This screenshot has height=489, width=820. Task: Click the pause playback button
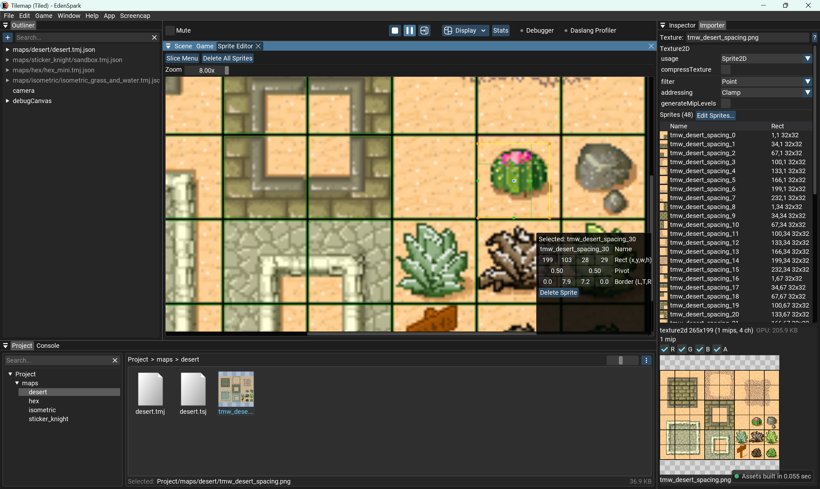click(x=409, y=30)
